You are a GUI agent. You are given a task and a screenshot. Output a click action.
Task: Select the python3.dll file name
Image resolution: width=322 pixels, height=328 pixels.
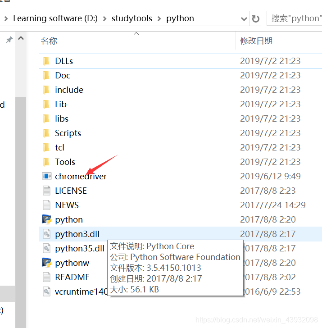coord(77,234)
